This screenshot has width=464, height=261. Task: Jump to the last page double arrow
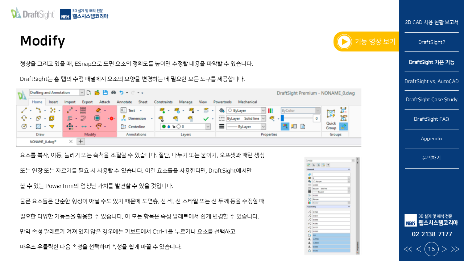(455, 249)
